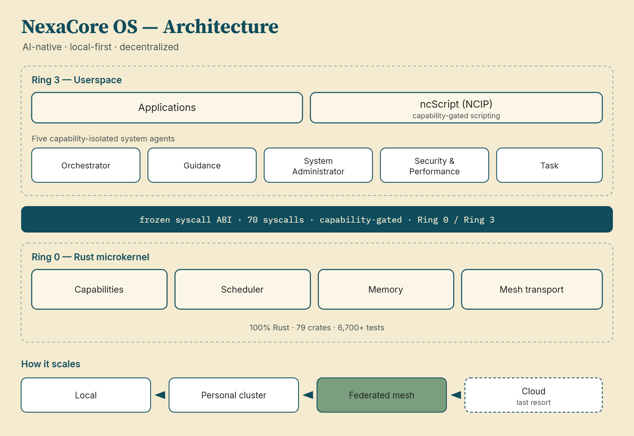Screen dimensions: 634x436
Task: Select the Memory kernel box
Action: coord(386,289)
